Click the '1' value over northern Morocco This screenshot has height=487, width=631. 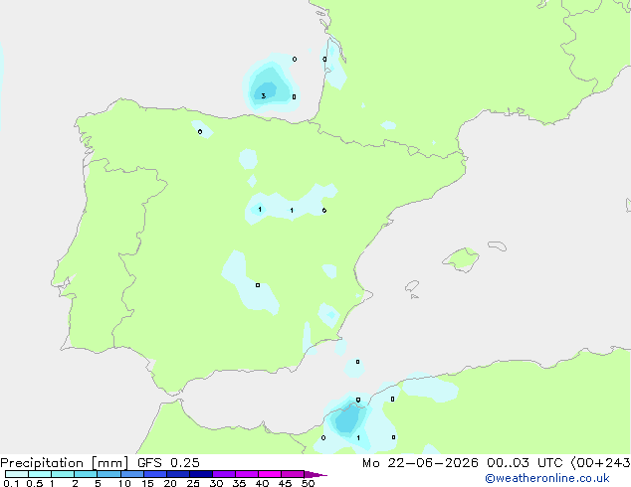click(358, 438)
